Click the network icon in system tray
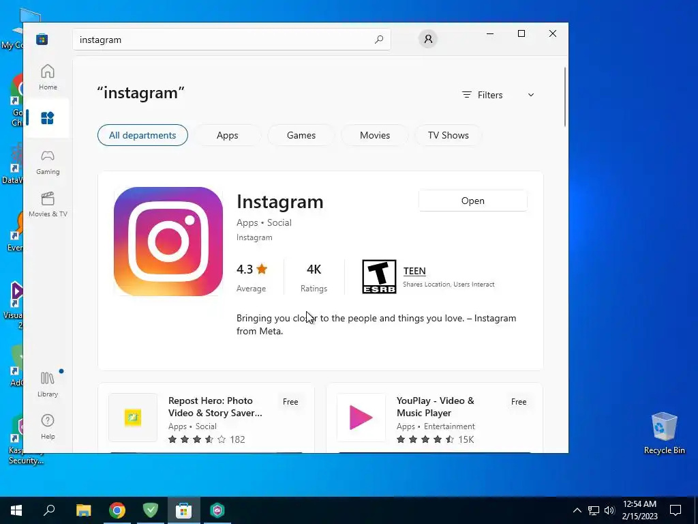This screenshot has width=698, height=524. click(594, 510)
